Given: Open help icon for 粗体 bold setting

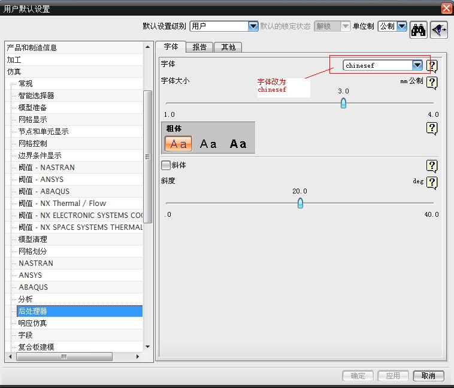Looking at the screenshot, I should click(x=432, y=129).
